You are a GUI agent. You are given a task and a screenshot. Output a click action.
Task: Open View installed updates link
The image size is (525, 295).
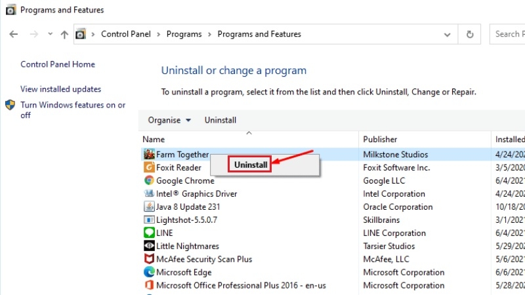pos(60,89)
